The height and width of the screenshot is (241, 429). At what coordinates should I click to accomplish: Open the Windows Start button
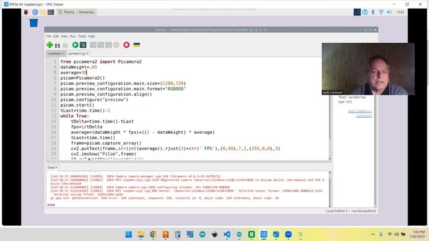coord(128,234)
